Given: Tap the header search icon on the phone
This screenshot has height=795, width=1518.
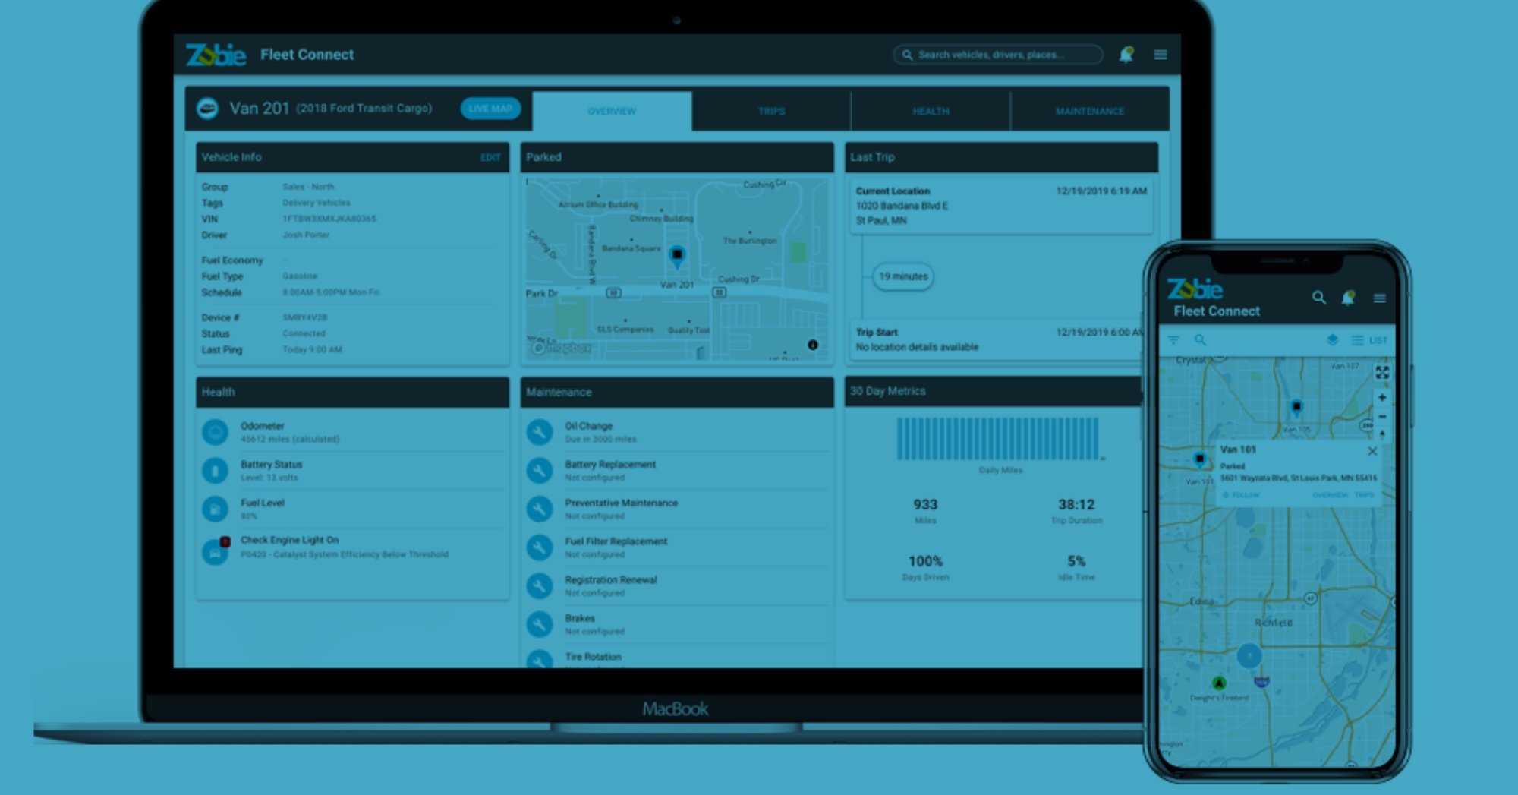Looking at the screenshot, I should (x=1319, y=298).
